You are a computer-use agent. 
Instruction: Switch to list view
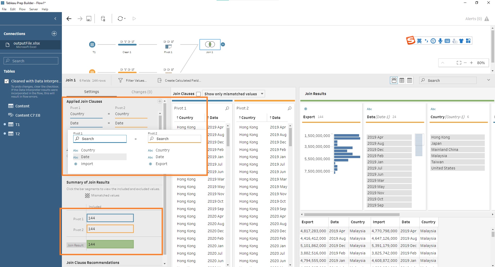[x=409, y=80]
